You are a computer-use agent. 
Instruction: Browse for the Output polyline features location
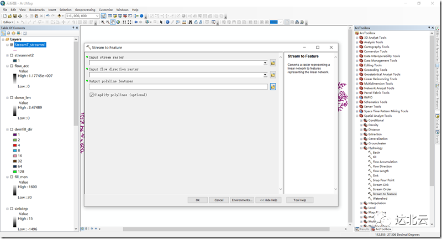[x=273, y=87]
